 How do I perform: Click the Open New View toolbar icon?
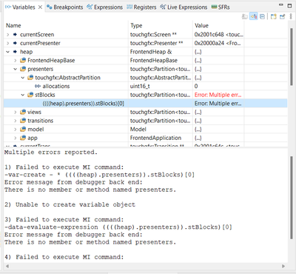point(274,16)
